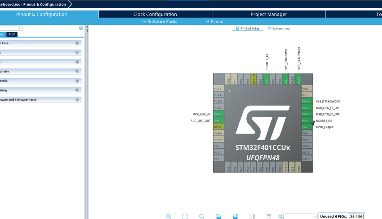Open the pin search dropdown box
382x219 pixels.
click(x=300, y=216)
